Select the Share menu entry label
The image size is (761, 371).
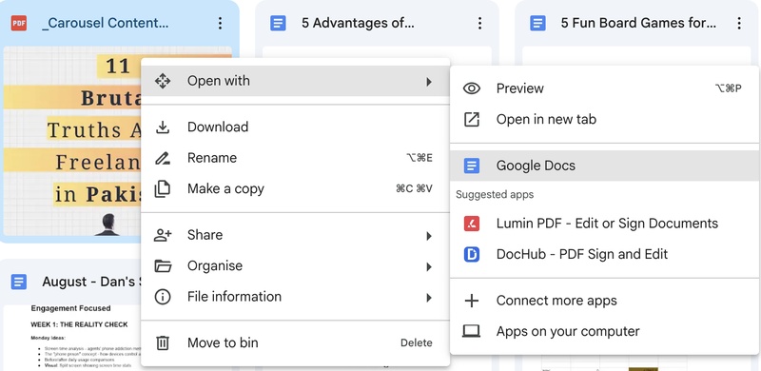205,235
